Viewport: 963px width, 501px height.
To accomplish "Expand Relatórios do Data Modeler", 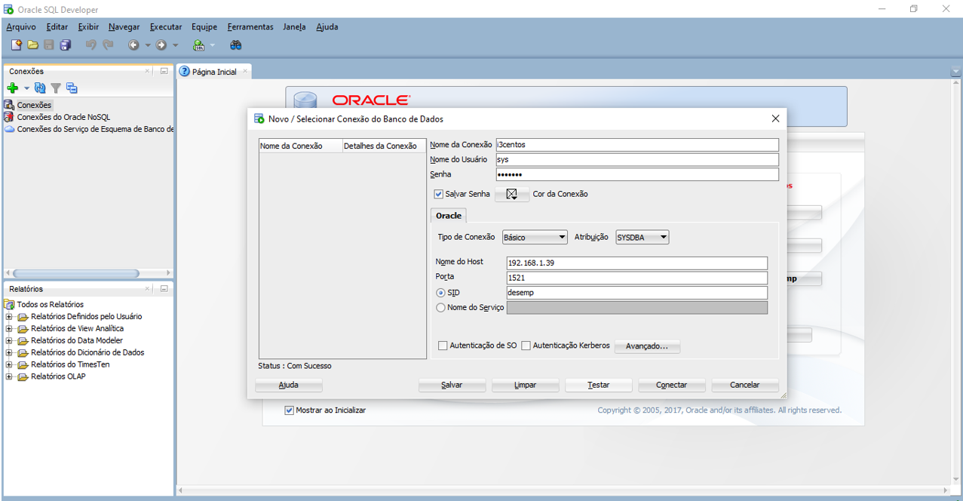I will (9, 341).
